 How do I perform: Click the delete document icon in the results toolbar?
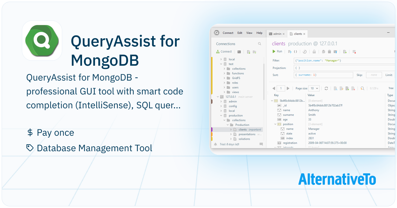353,88
